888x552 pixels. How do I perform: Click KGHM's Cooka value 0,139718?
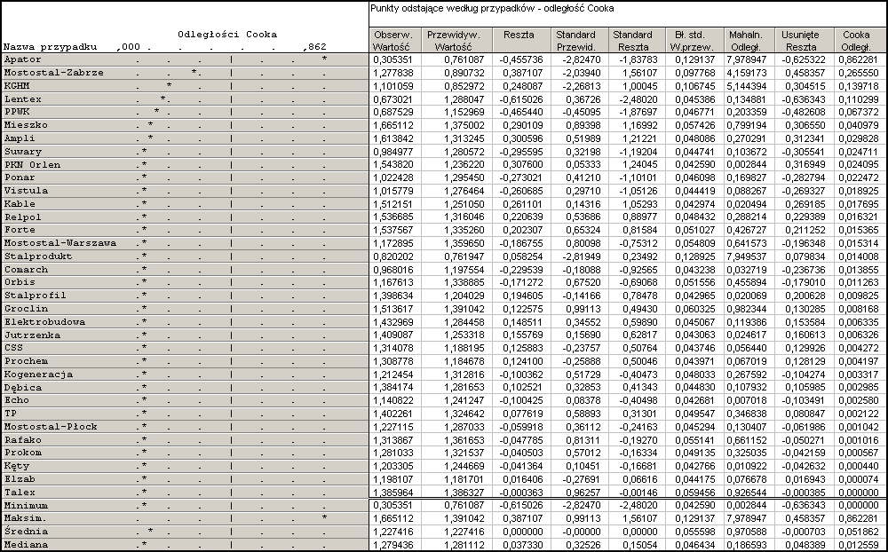[860, 85]
